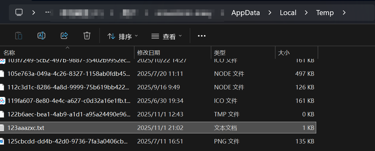Click the 类型 column header
This screenshot has height=151, width=375.
pyautogui.click(x=220, y=53)
